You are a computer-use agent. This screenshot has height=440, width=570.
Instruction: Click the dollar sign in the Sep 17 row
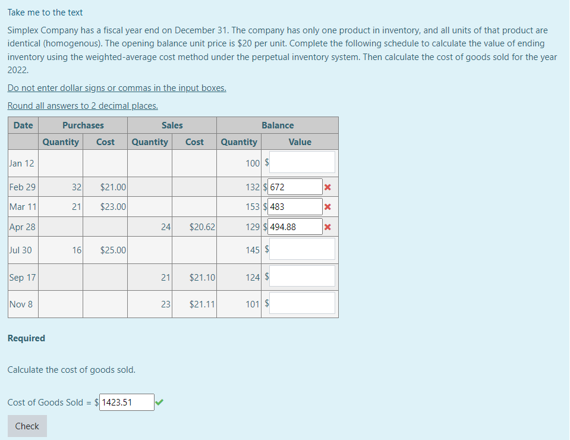click(x=266, y=275)
